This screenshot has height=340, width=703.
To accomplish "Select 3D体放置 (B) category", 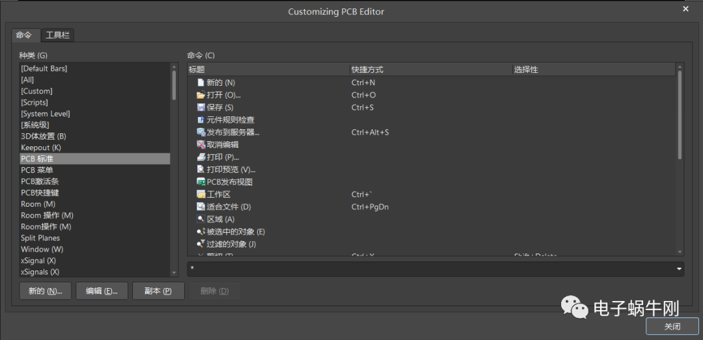I will [94, 136].
